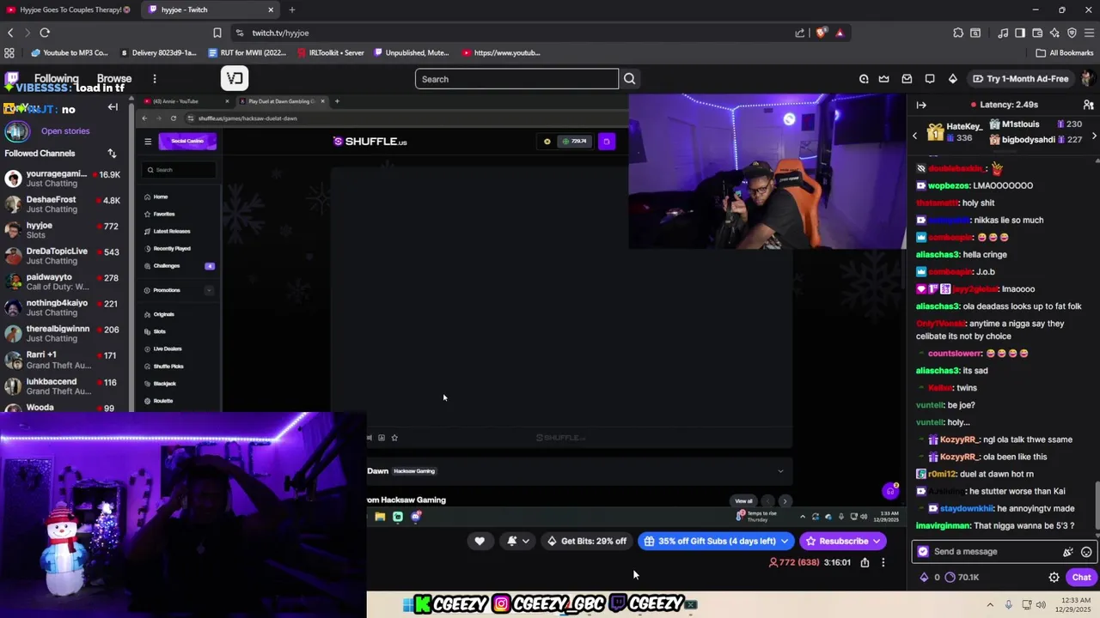The width and height of the screenshot is (1100, 618).
Task: Open stories via the Open stories link
Action: click(65, 131)
